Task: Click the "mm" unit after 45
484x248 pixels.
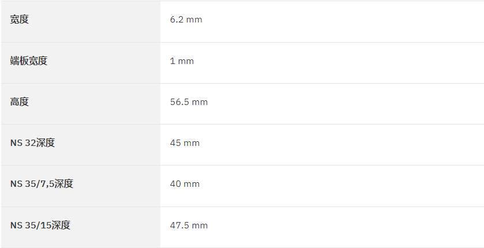Action: (x=192, y=144)
